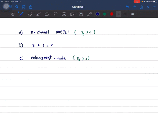Tap the three-dot multitasking handle at top
This screenshot has width=158, height=118.
click(79, 2)
